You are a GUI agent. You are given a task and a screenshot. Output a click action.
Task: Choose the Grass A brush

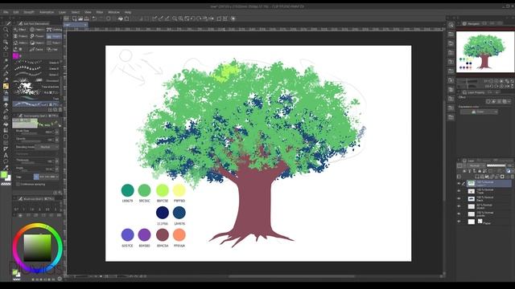[37, 63]
